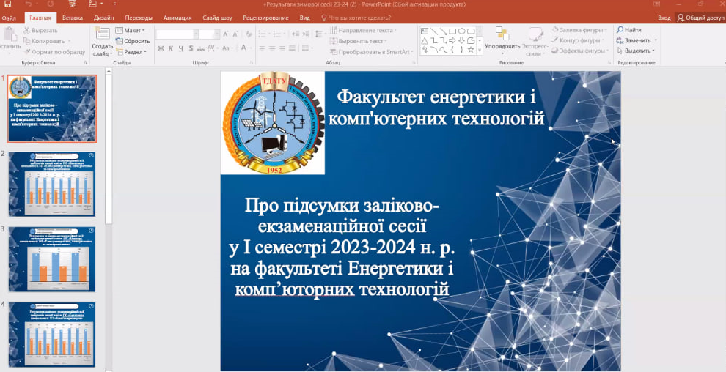Open Направление текста dropdown
Screen dimensions: 726x372
pyautogui.click(x=364, y=31)
